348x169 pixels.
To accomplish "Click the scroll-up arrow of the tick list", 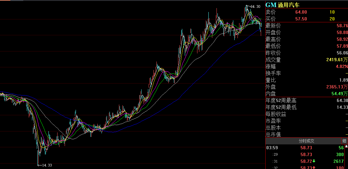I will coord(346,146).
